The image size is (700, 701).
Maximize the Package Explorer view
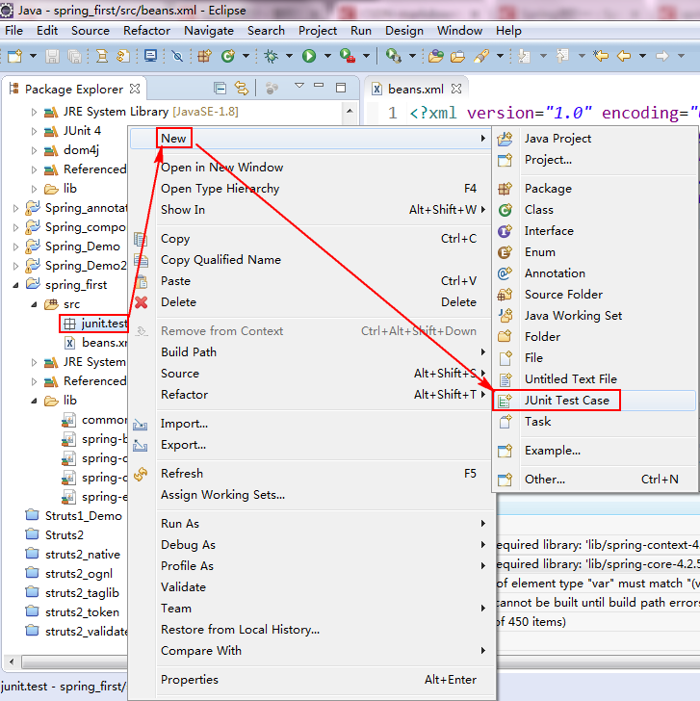click(341, 88)
